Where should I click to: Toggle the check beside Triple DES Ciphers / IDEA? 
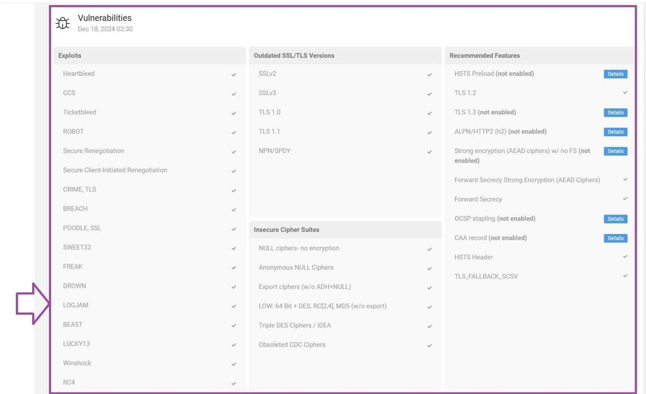[x=429, y=326]
